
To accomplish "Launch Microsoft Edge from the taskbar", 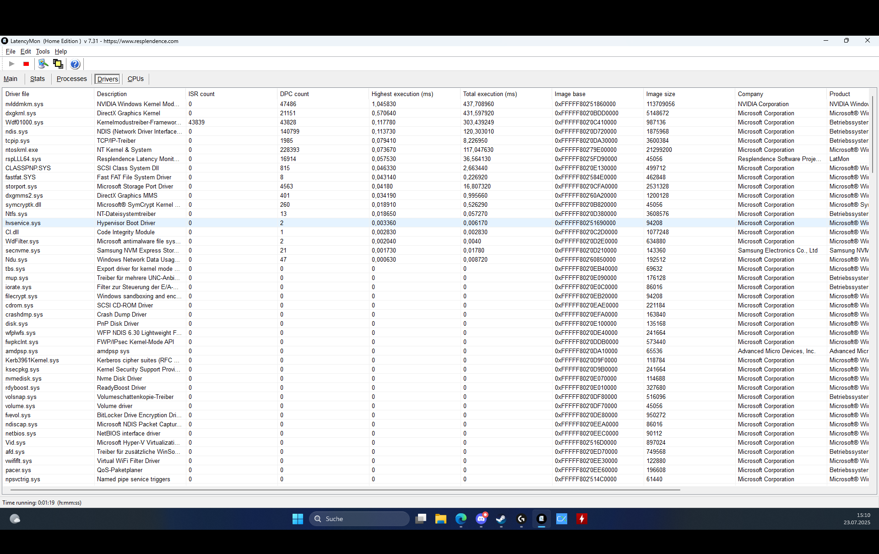I will (x=461, y=519).
